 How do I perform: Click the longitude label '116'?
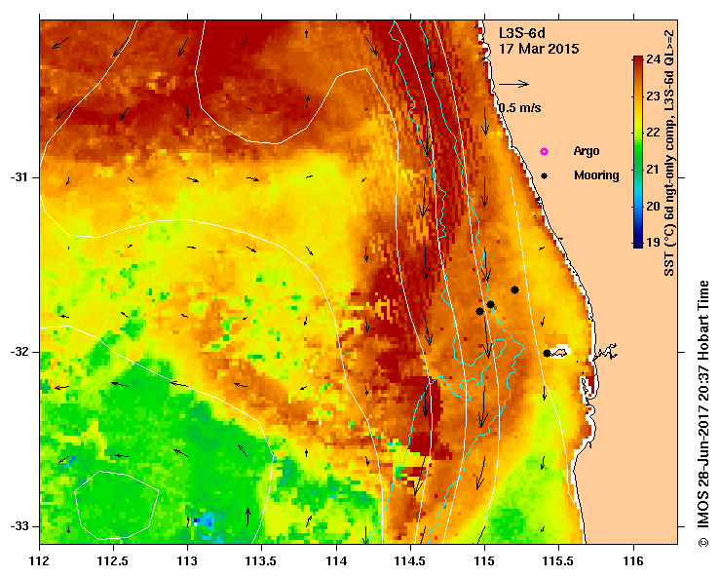coord(633,561)
